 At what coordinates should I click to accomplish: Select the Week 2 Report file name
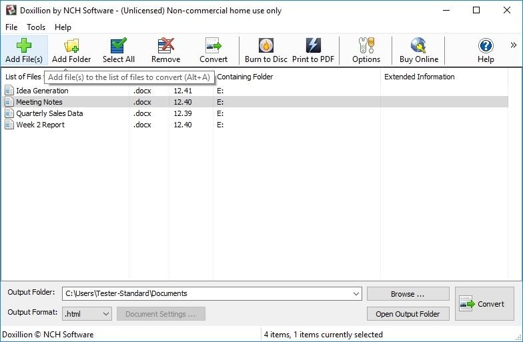[40, 125]
